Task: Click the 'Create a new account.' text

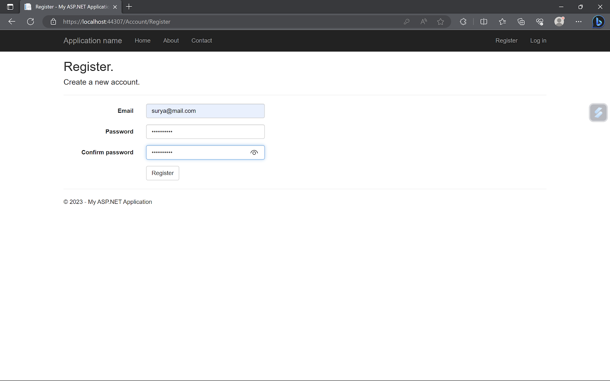Action: pyautogui.click(x=101, y=82)
